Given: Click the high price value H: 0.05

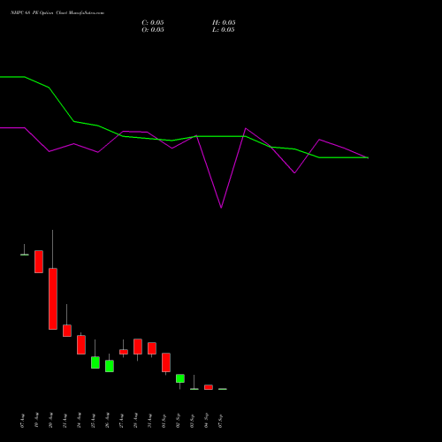Looking at the screenshot, I should coord(224,23).
